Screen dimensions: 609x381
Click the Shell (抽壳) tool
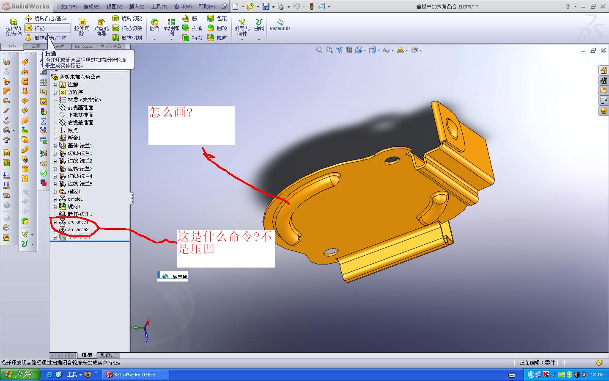pos(192,38)
